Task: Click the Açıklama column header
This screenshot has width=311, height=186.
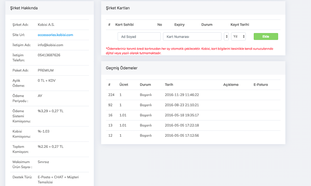Action: [231, 85]
